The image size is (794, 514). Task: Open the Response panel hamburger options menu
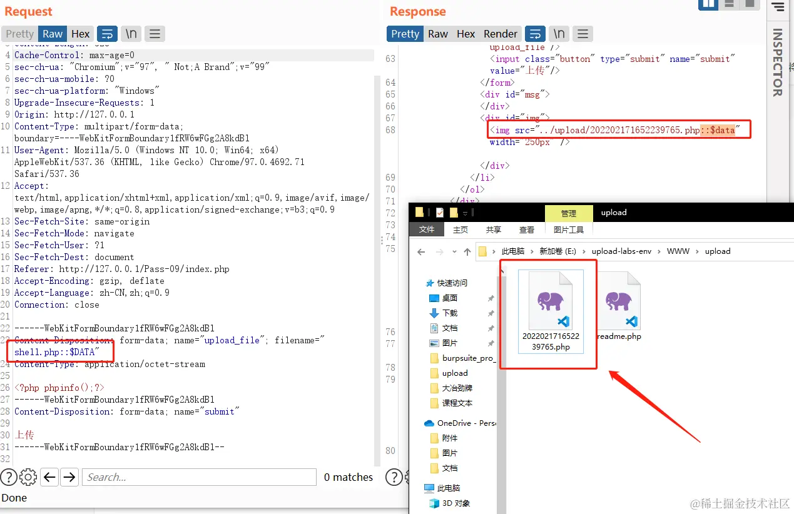point(583,34)
